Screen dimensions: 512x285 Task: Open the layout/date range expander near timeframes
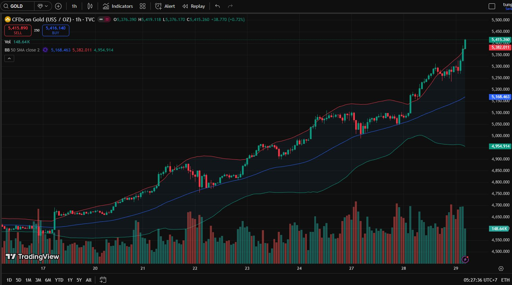coord(102,280)
